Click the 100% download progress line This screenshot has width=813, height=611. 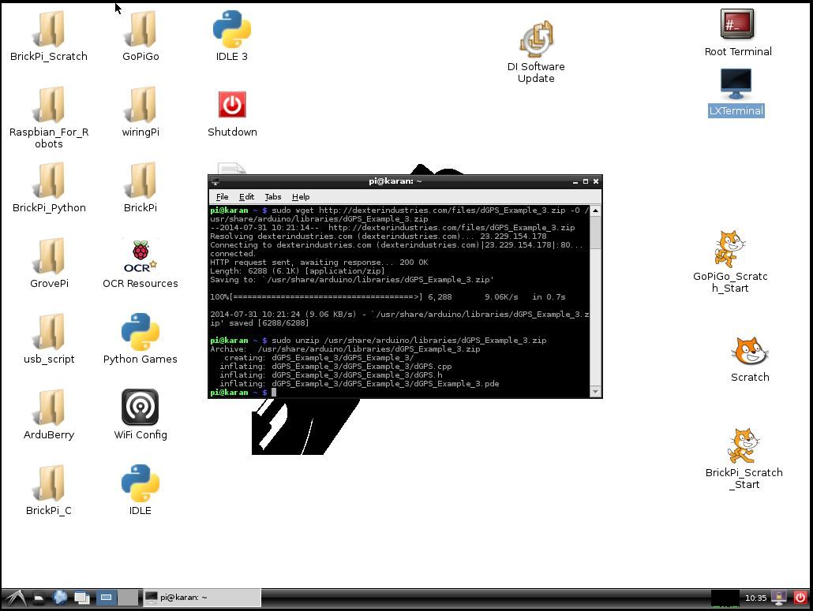(388, 297)
